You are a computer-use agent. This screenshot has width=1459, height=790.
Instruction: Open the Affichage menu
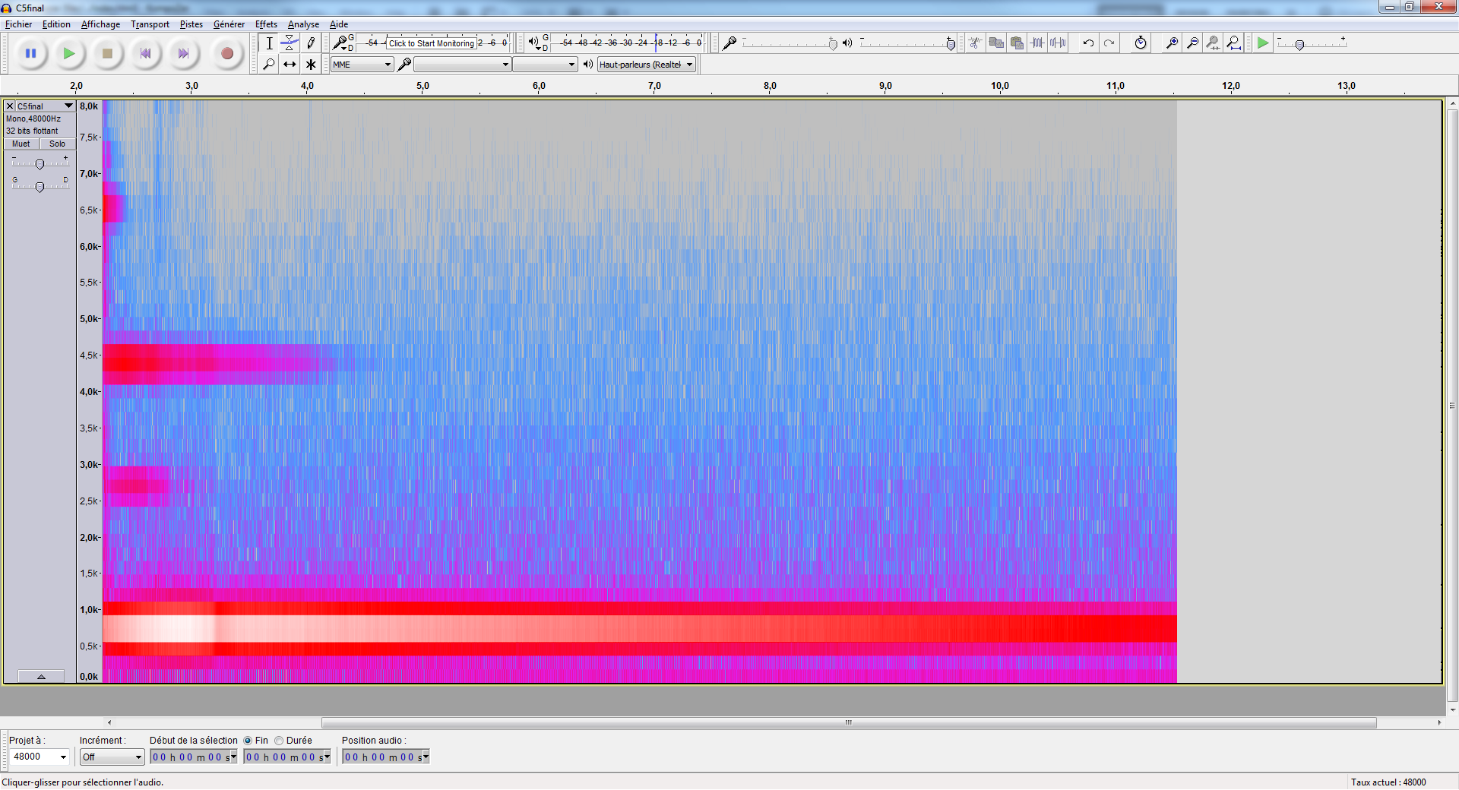tap(100, 24)
